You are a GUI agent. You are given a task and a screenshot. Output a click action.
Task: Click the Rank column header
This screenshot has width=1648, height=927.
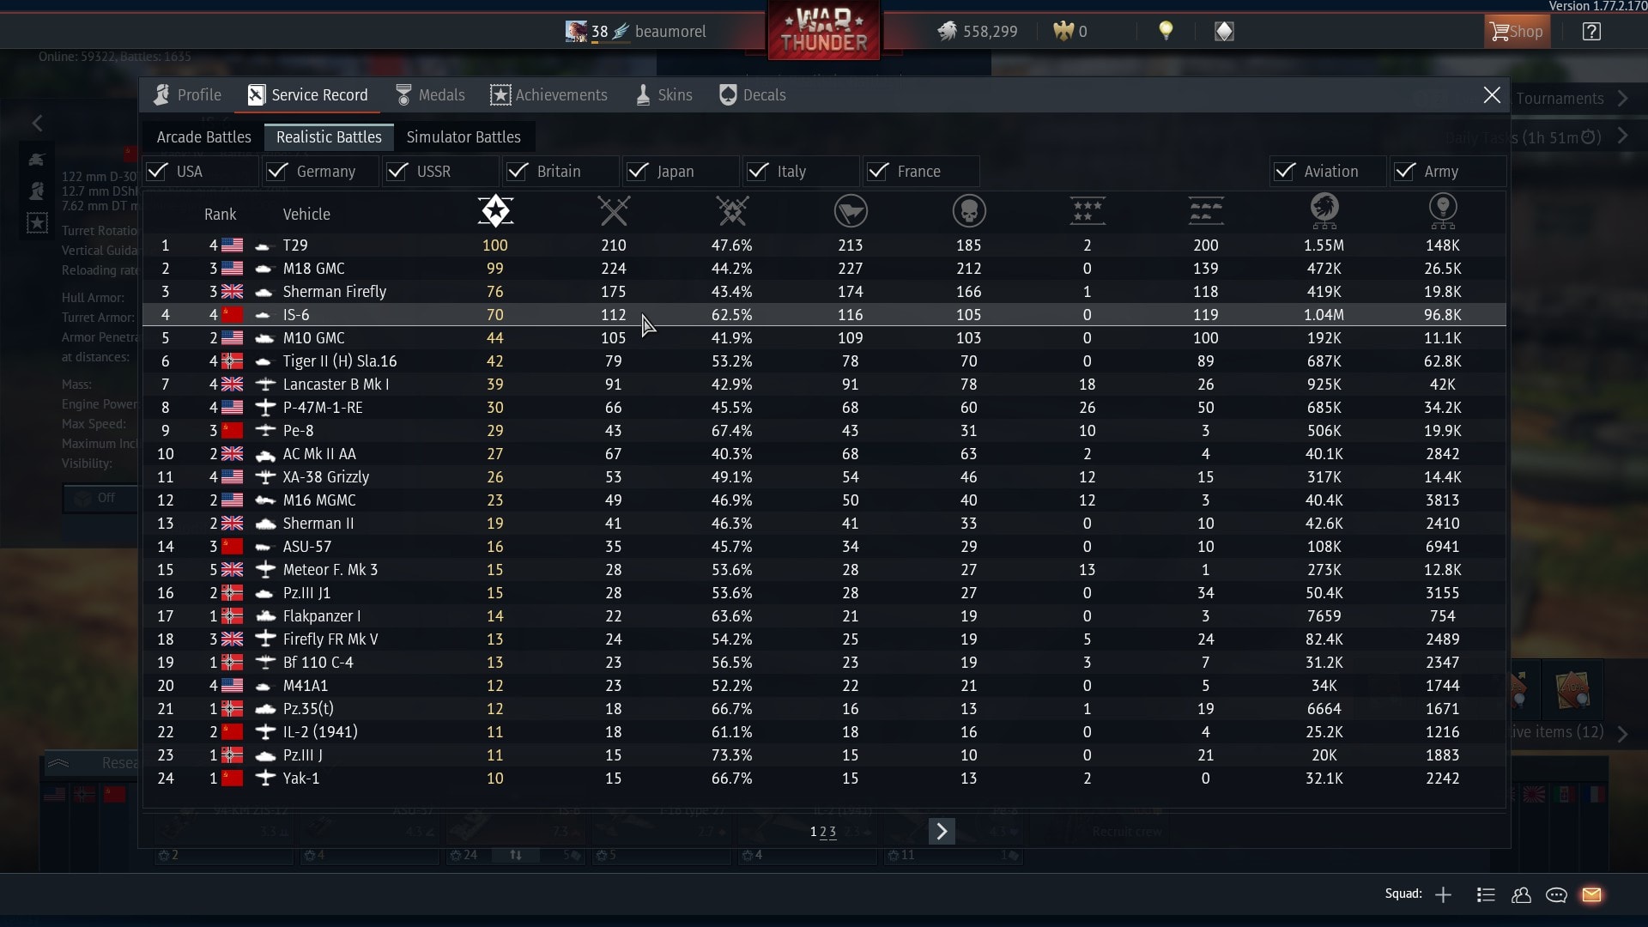click(220, 215)
